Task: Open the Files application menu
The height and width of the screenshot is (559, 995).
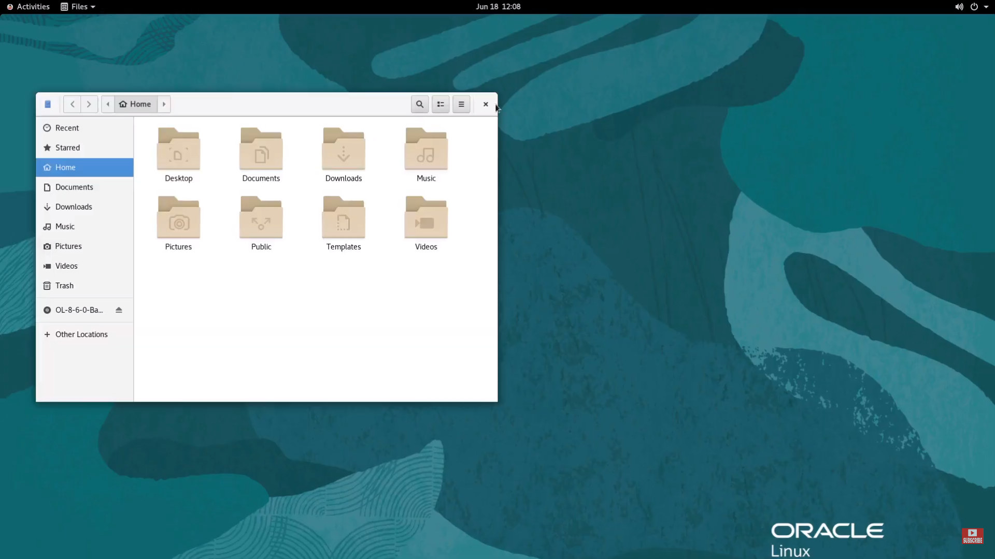Action: [78, 7]
